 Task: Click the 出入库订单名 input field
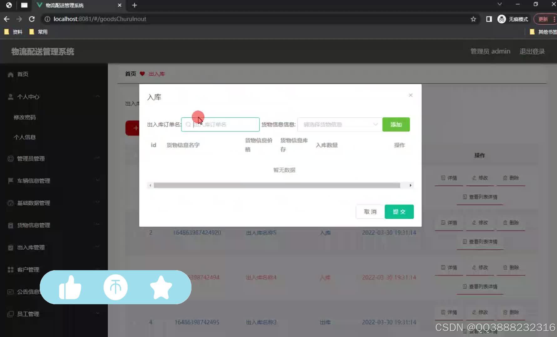(x=220, y=124)
